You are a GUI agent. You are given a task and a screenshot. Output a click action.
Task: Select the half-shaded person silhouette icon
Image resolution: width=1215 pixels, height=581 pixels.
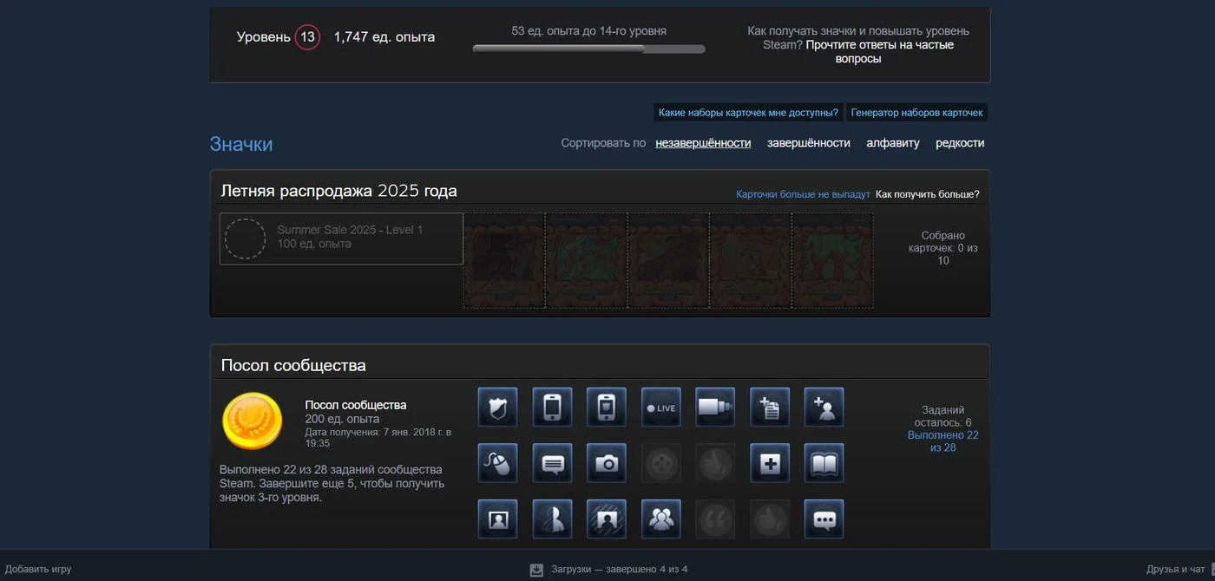[x=552, y=519]
